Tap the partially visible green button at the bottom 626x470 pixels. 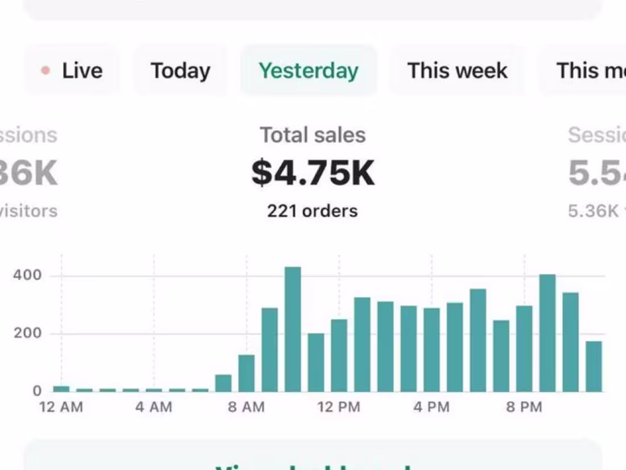point(313,455)
